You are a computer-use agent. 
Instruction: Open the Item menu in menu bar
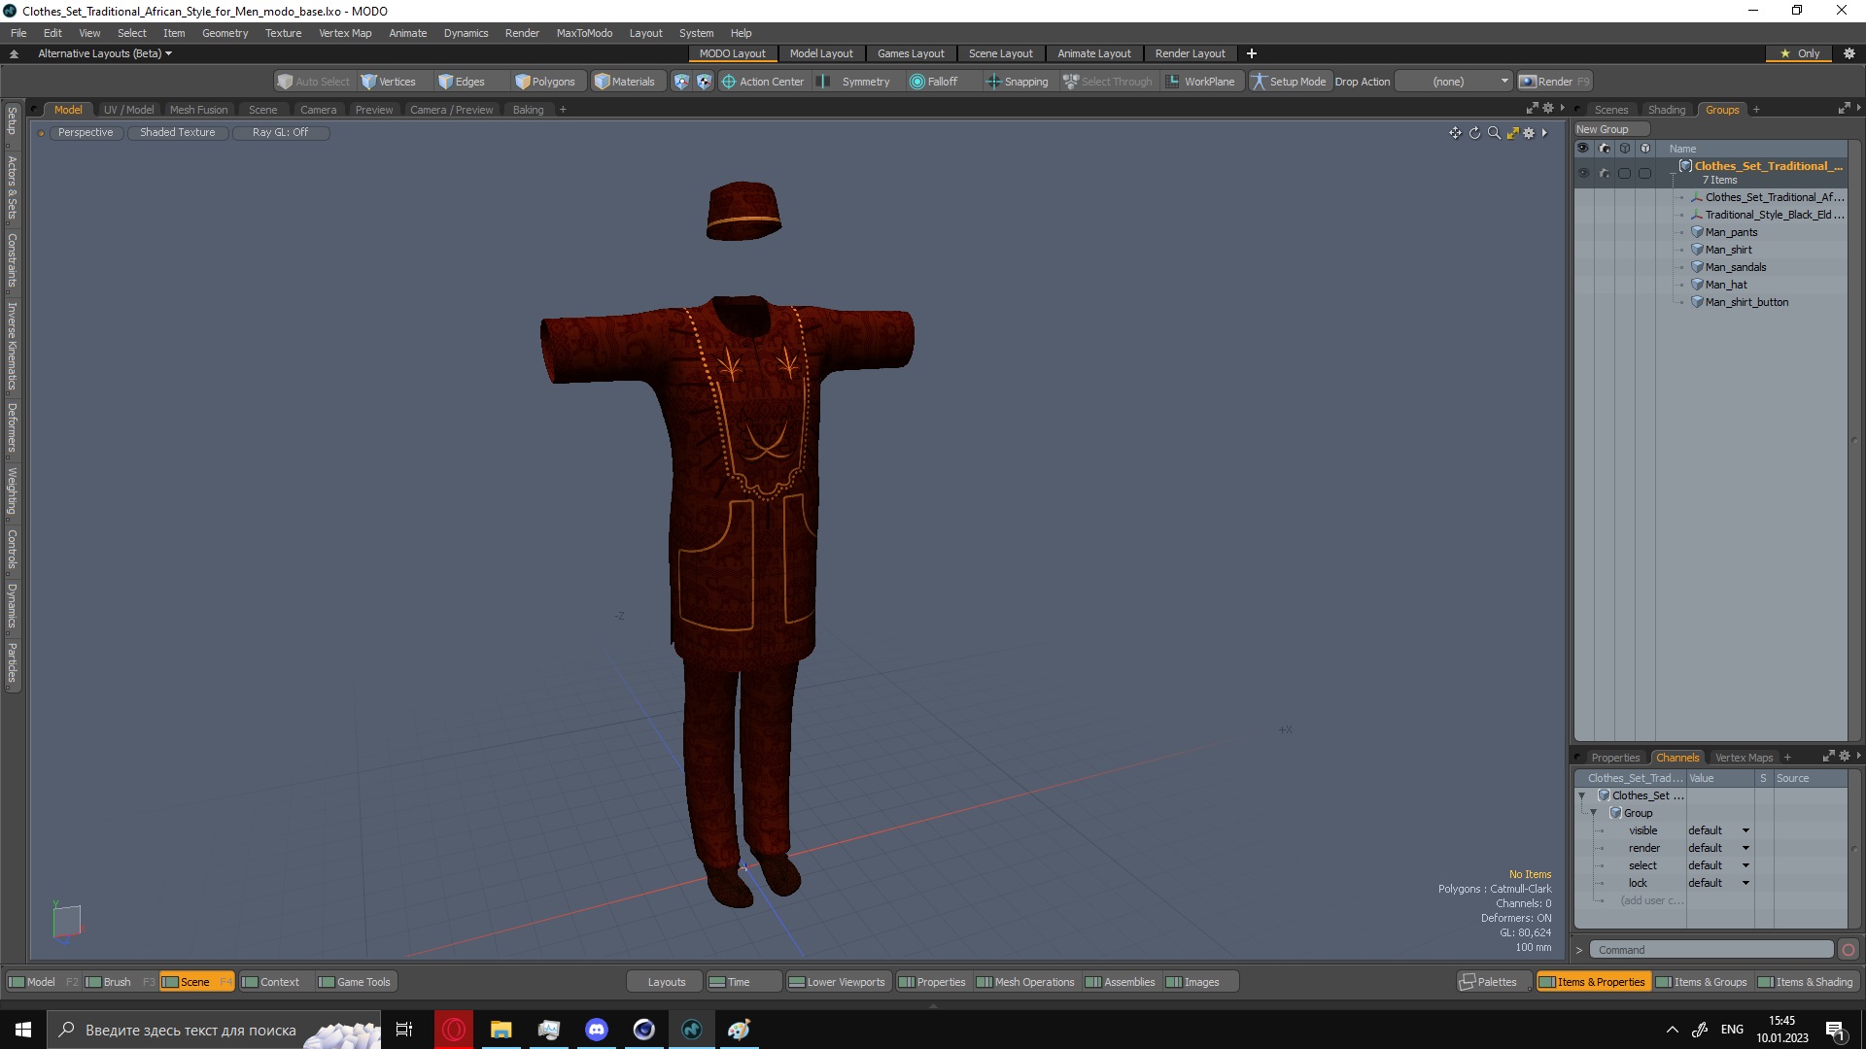173,32
